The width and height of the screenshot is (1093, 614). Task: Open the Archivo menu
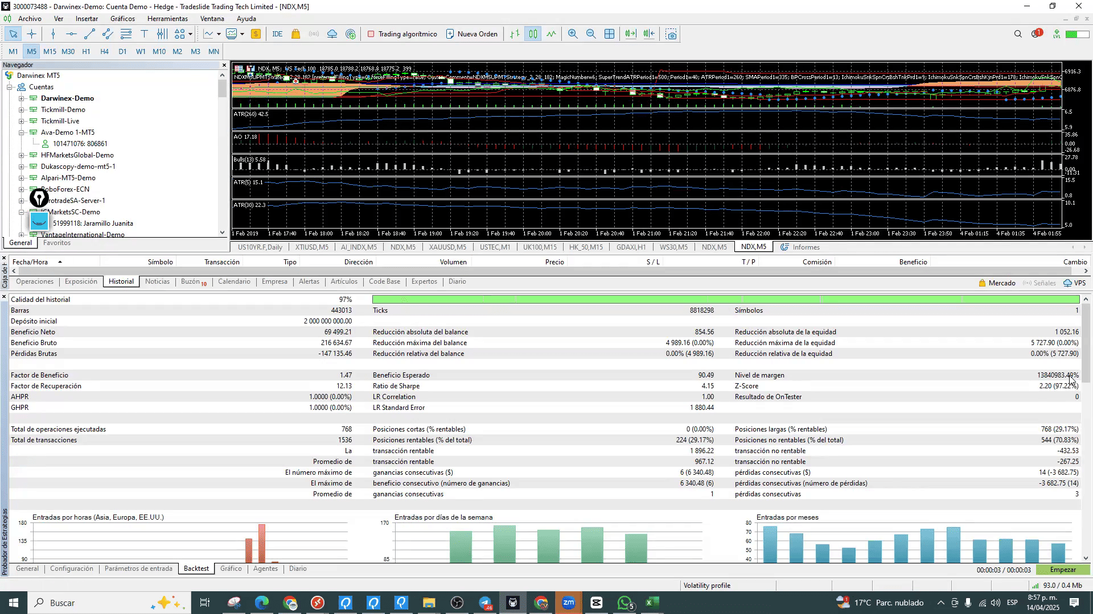tap(30, 19)
